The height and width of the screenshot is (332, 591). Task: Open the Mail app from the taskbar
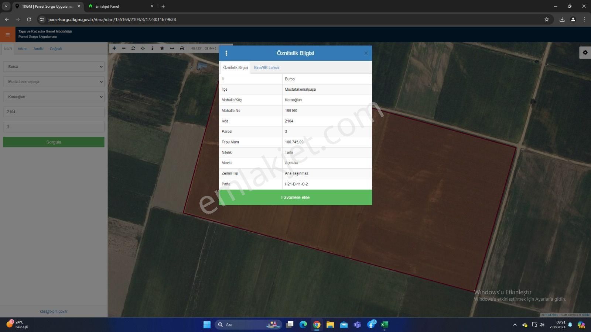tap(344, 325)
